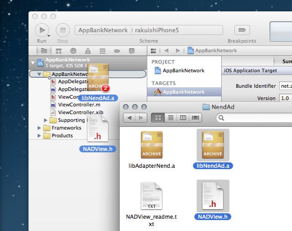The height and width of the screenshot is (231, 292).
Task: Open the Search navigator magnifier icon
Action: (73, 50)
